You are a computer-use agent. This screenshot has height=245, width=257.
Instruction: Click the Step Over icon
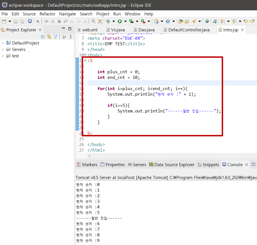click(79, 21)
